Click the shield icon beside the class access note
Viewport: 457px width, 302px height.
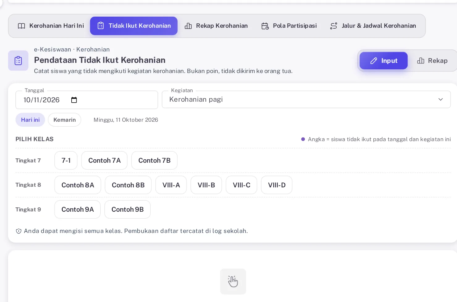tap(19, 231)
